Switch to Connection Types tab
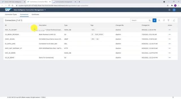The width and height of the screenshot is (181, 101). [11, 14]
